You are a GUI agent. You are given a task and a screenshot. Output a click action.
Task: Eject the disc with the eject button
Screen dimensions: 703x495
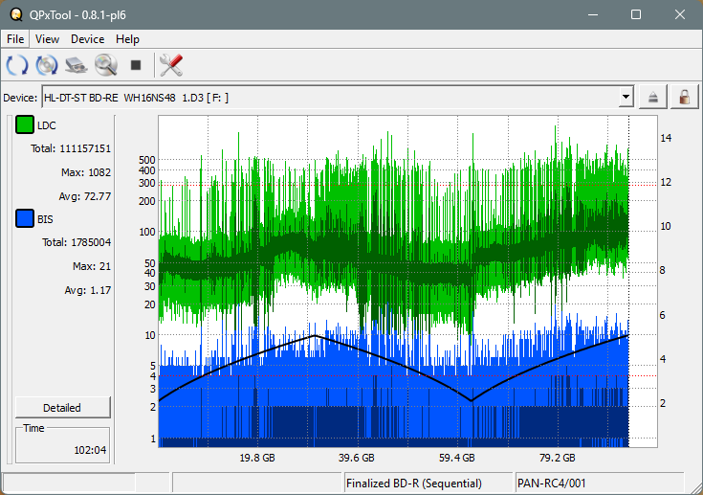pyautogui.click(x=653, y=97)
